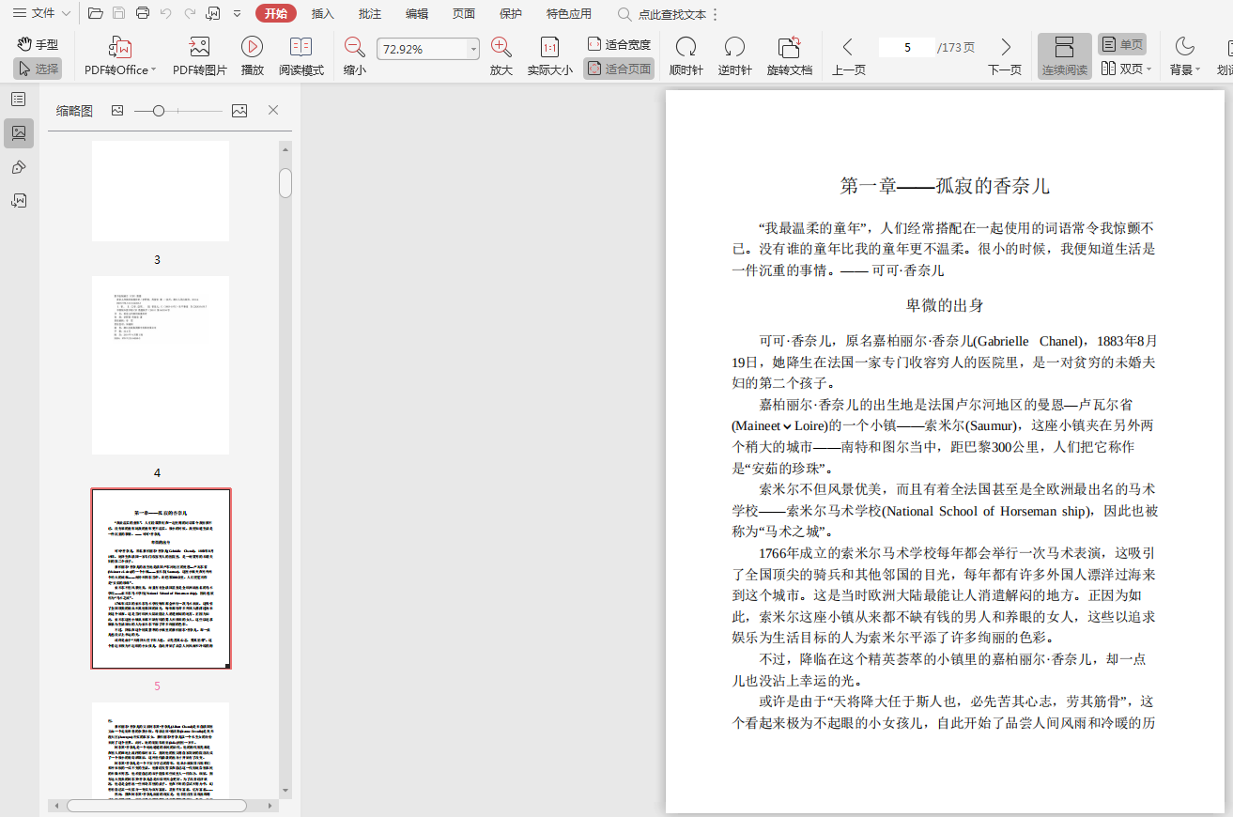Switch to the 插入 tab

point(323,14)
